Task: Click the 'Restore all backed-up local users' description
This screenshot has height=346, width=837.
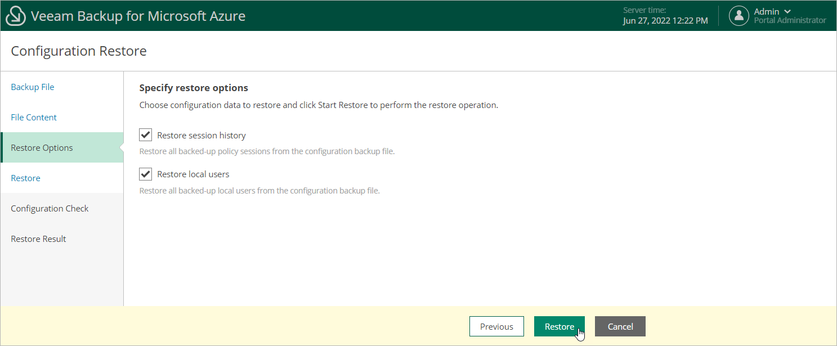Action: click(259, 191)
